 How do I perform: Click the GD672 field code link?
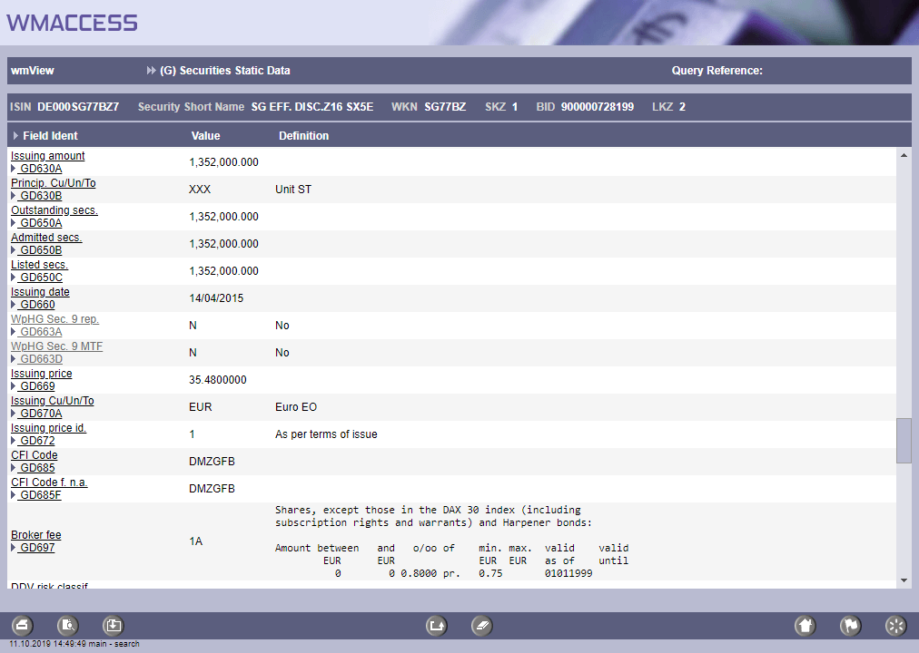(36, 441)
